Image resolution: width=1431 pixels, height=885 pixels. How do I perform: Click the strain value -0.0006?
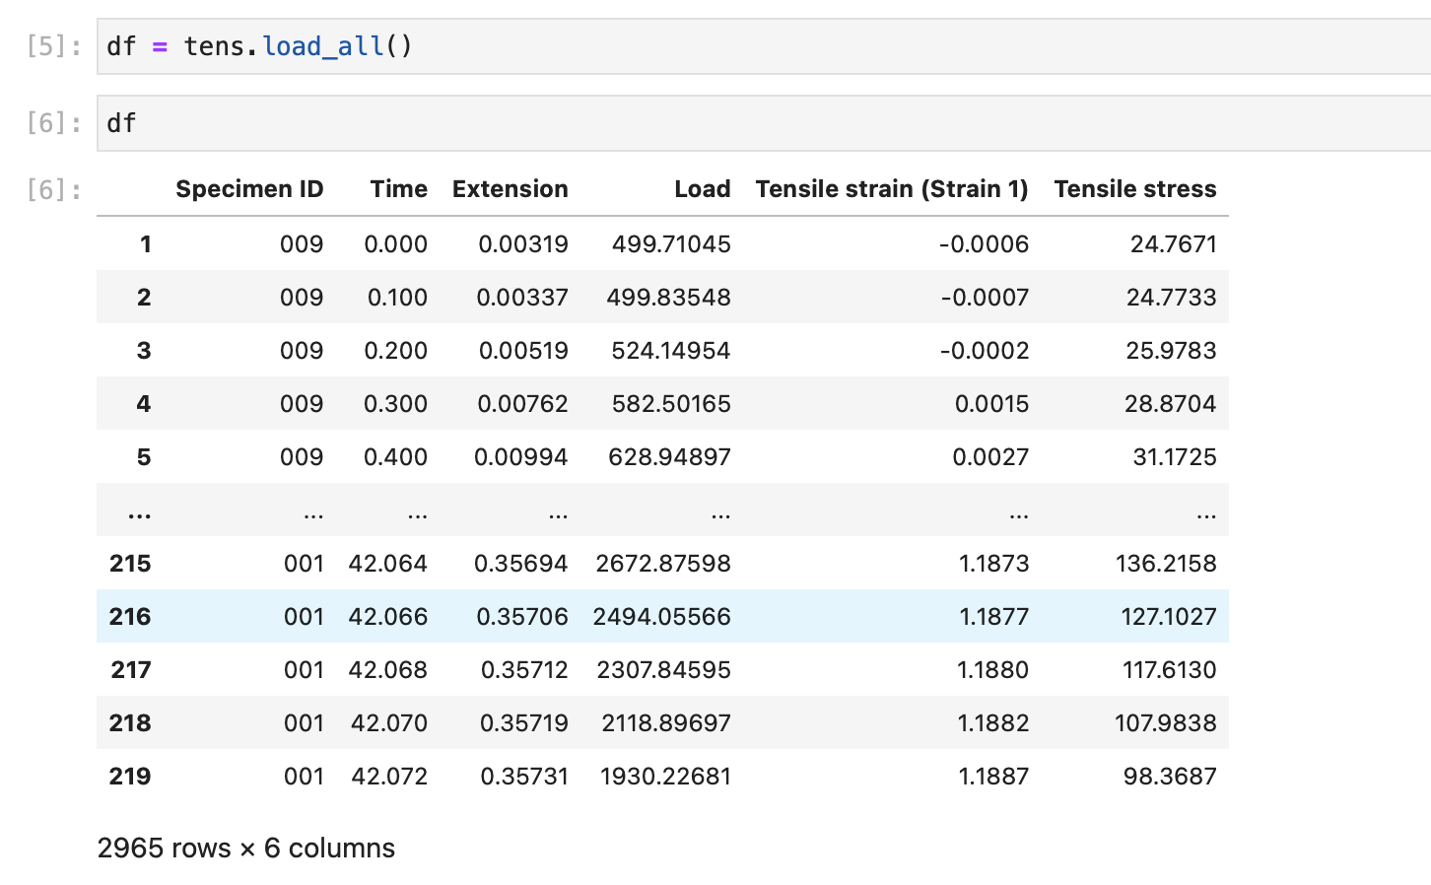(984, 244)
